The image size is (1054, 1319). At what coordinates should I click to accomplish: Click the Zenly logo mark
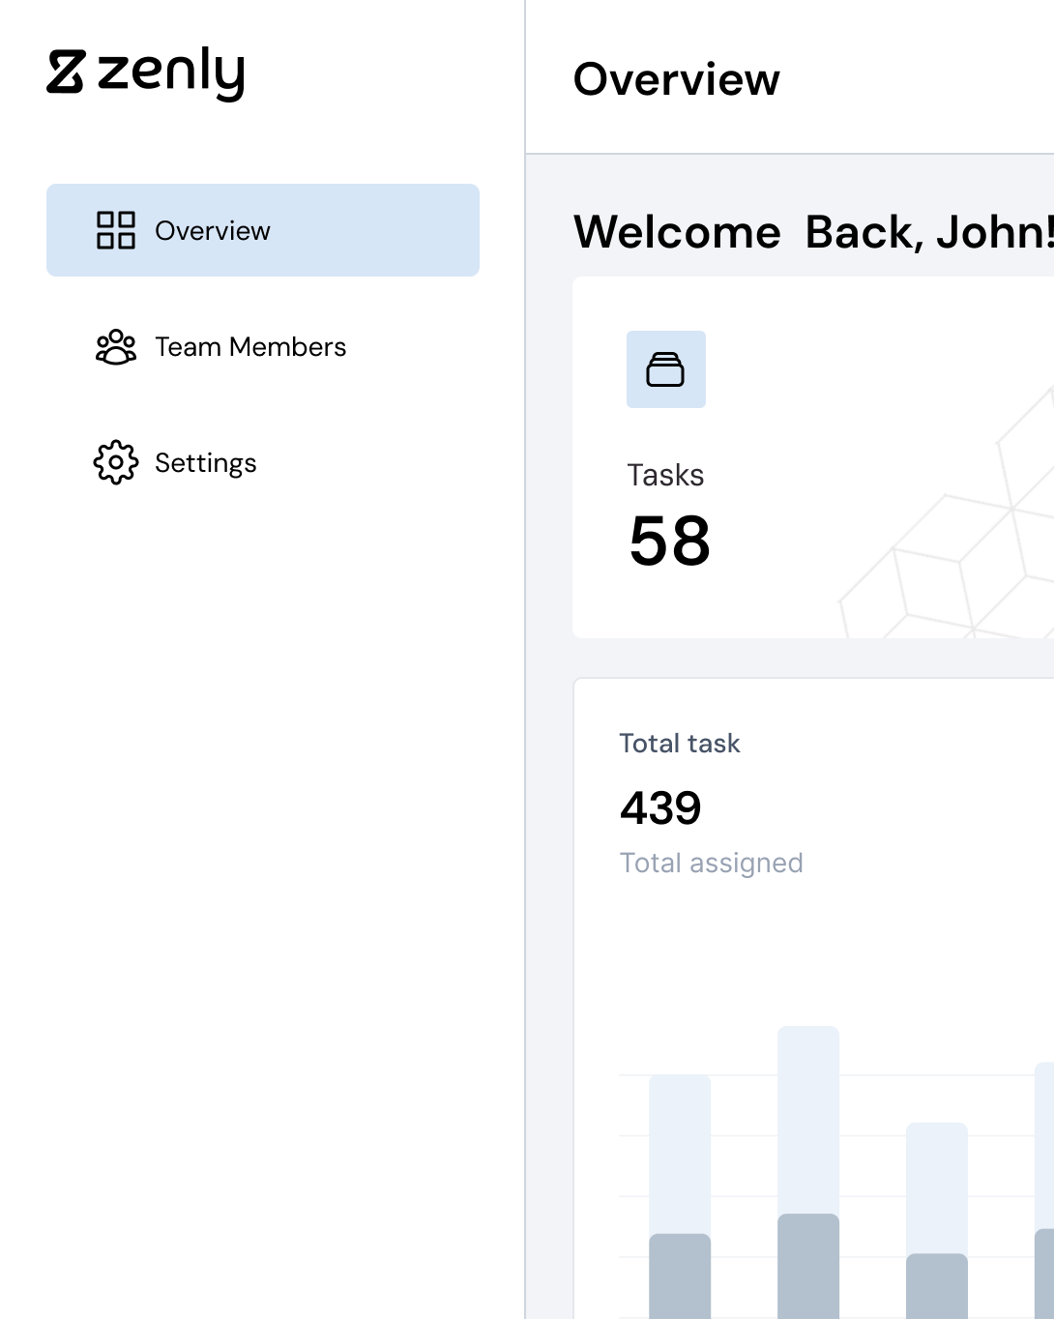coord(66,73)
